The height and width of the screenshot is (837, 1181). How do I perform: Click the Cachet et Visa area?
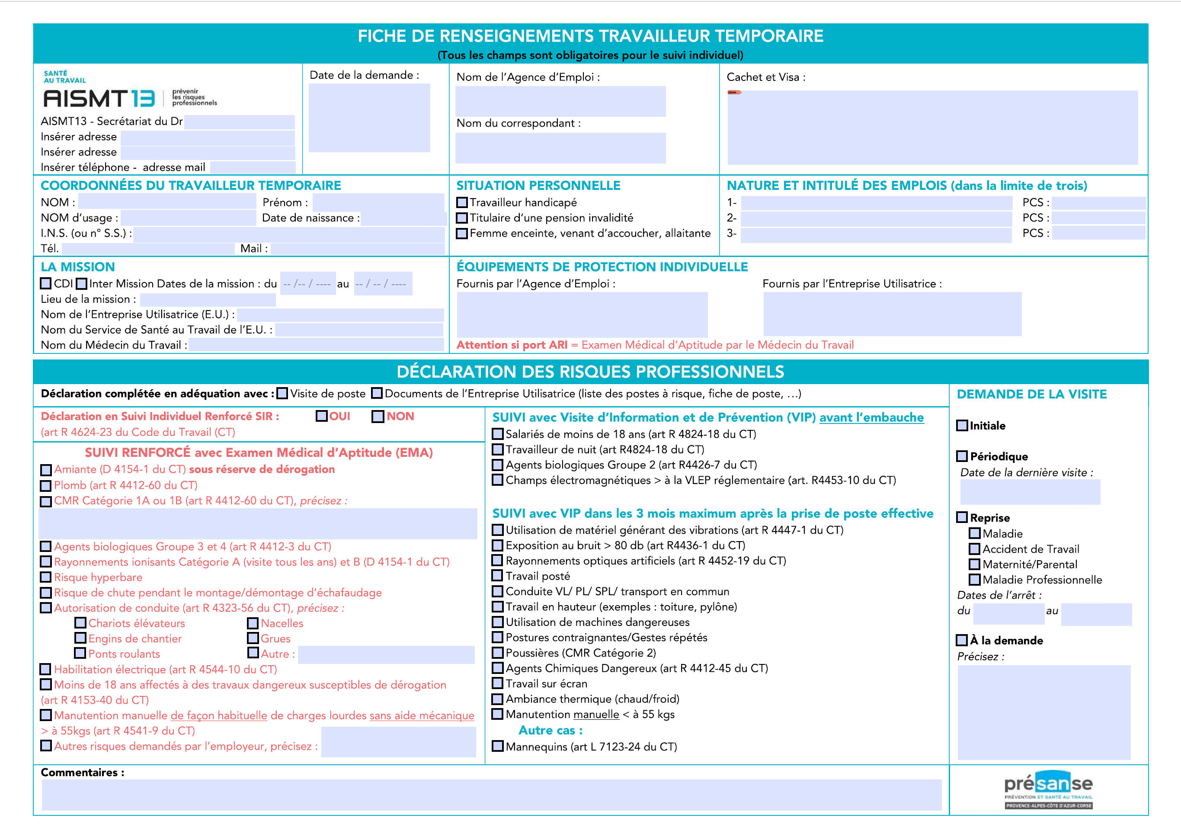point(932,128)
